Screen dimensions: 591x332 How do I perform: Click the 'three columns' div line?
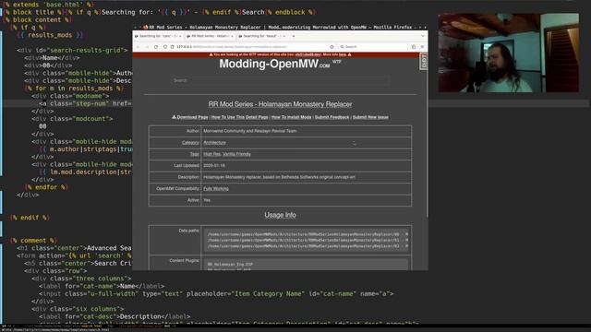click(x=81, y=279)
